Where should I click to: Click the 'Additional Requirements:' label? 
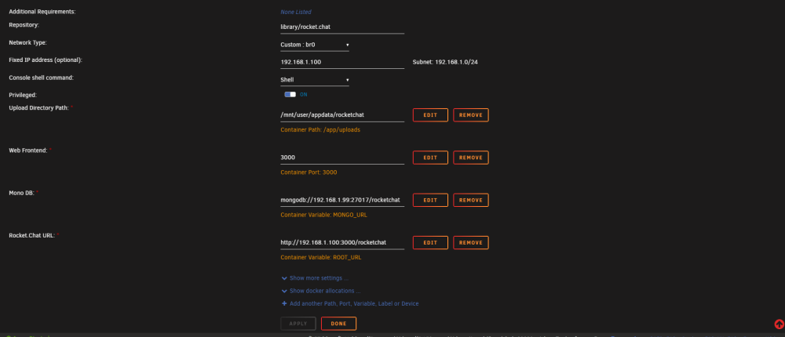(42, 12)
